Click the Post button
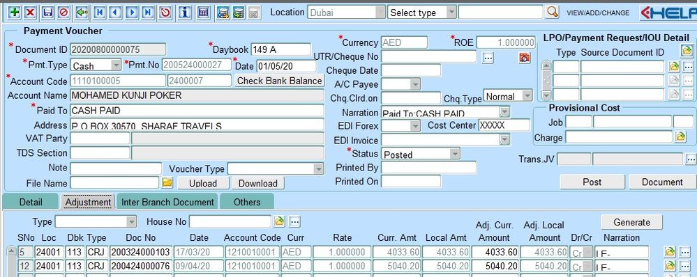The height and width of the screenshot is (277, 697). 592,182
